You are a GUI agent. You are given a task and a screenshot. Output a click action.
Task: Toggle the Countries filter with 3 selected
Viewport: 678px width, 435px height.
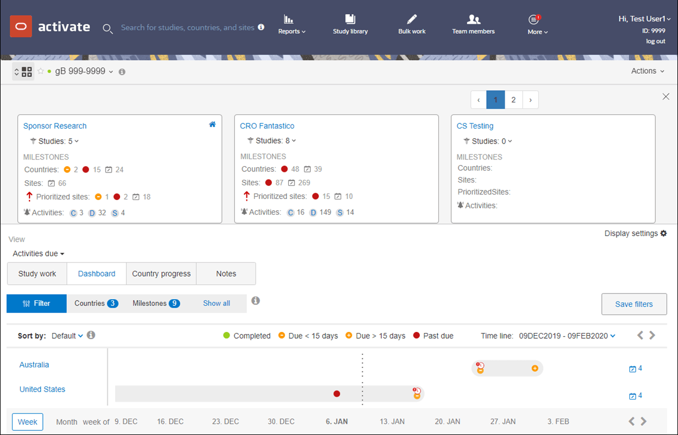pos(96,303)
